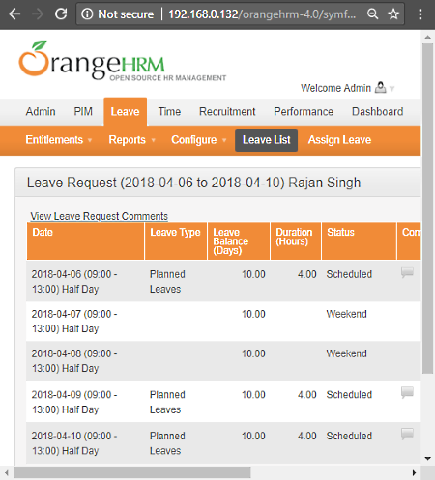Open the Admin module tab
This screenshot has height=480, width=435.
tap(41, 112)
